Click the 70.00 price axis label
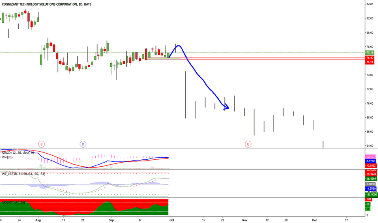Viewport: 378px width, 223px height. (370, 103)
